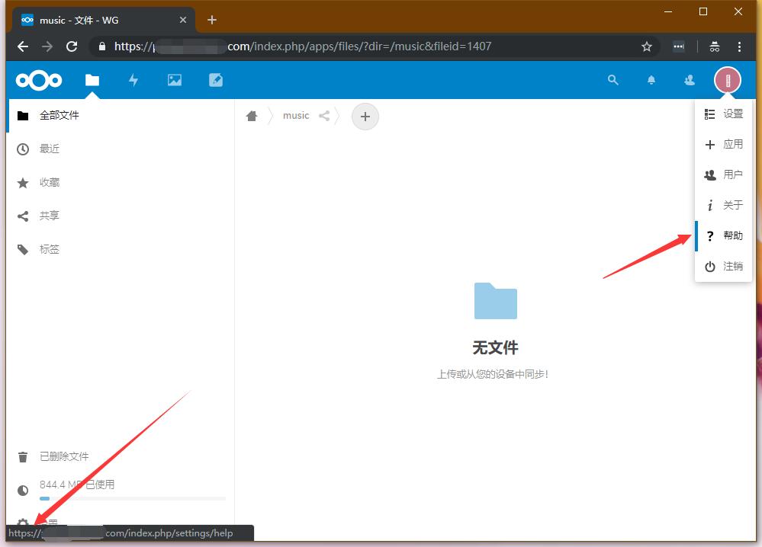Click the address bar URL
Viewport: 762px width, 547px height.
pos(302,46)
